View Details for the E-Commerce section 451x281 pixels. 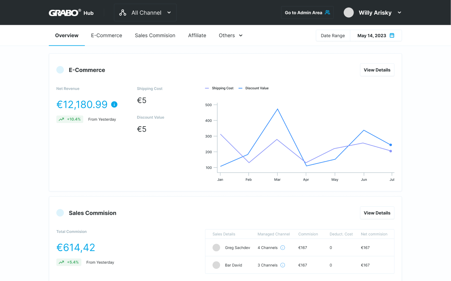tap(377, 70)
